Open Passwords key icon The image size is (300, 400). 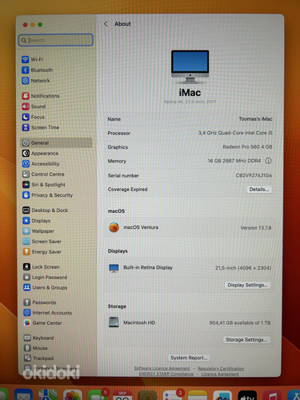[x=27, y=302]
